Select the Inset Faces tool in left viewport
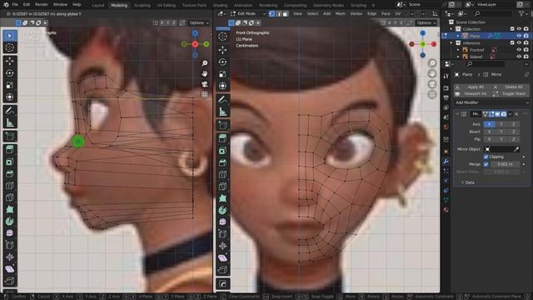The height and width of the screenshot is (300, 533). coord(10,162)
